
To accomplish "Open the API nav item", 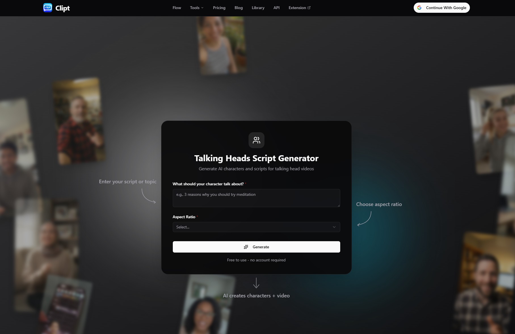I will click(x=276, y=8).
